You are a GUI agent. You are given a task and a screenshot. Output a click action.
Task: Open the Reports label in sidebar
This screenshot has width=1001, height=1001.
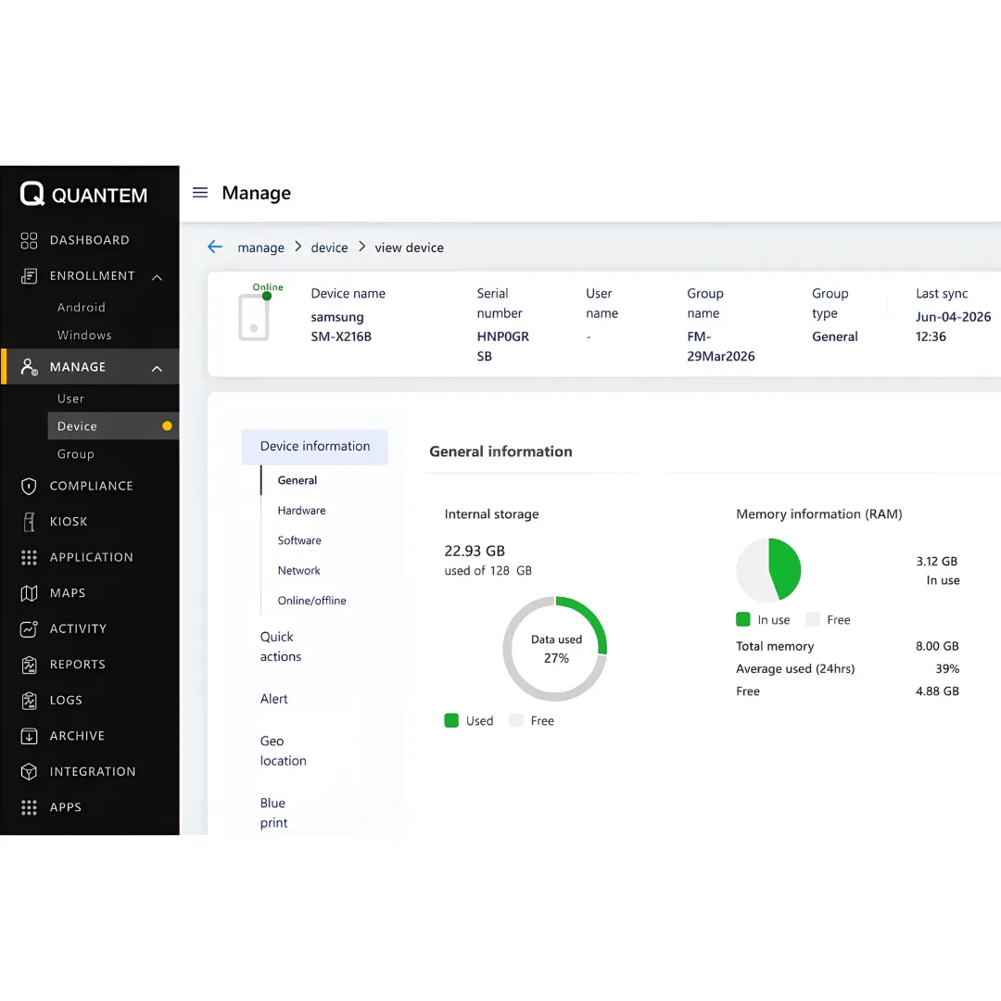(x=77, y=665)
